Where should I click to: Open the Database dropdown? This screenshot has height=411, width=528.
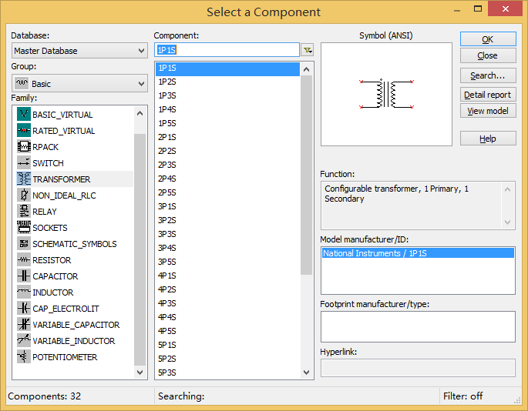pyautogui.click(x=79, y=51)
